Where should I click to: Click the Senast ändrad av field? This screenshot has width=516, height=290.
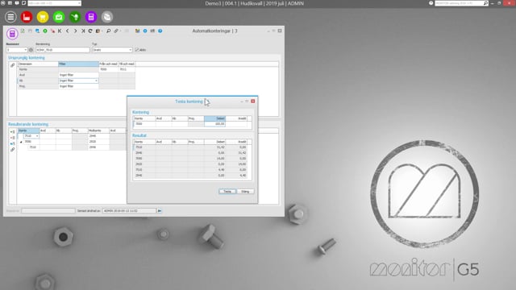[129, 211]
